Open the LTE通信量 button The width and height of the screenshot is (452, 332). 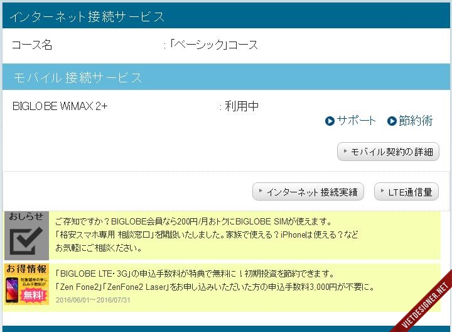click(x=406, y=192)
